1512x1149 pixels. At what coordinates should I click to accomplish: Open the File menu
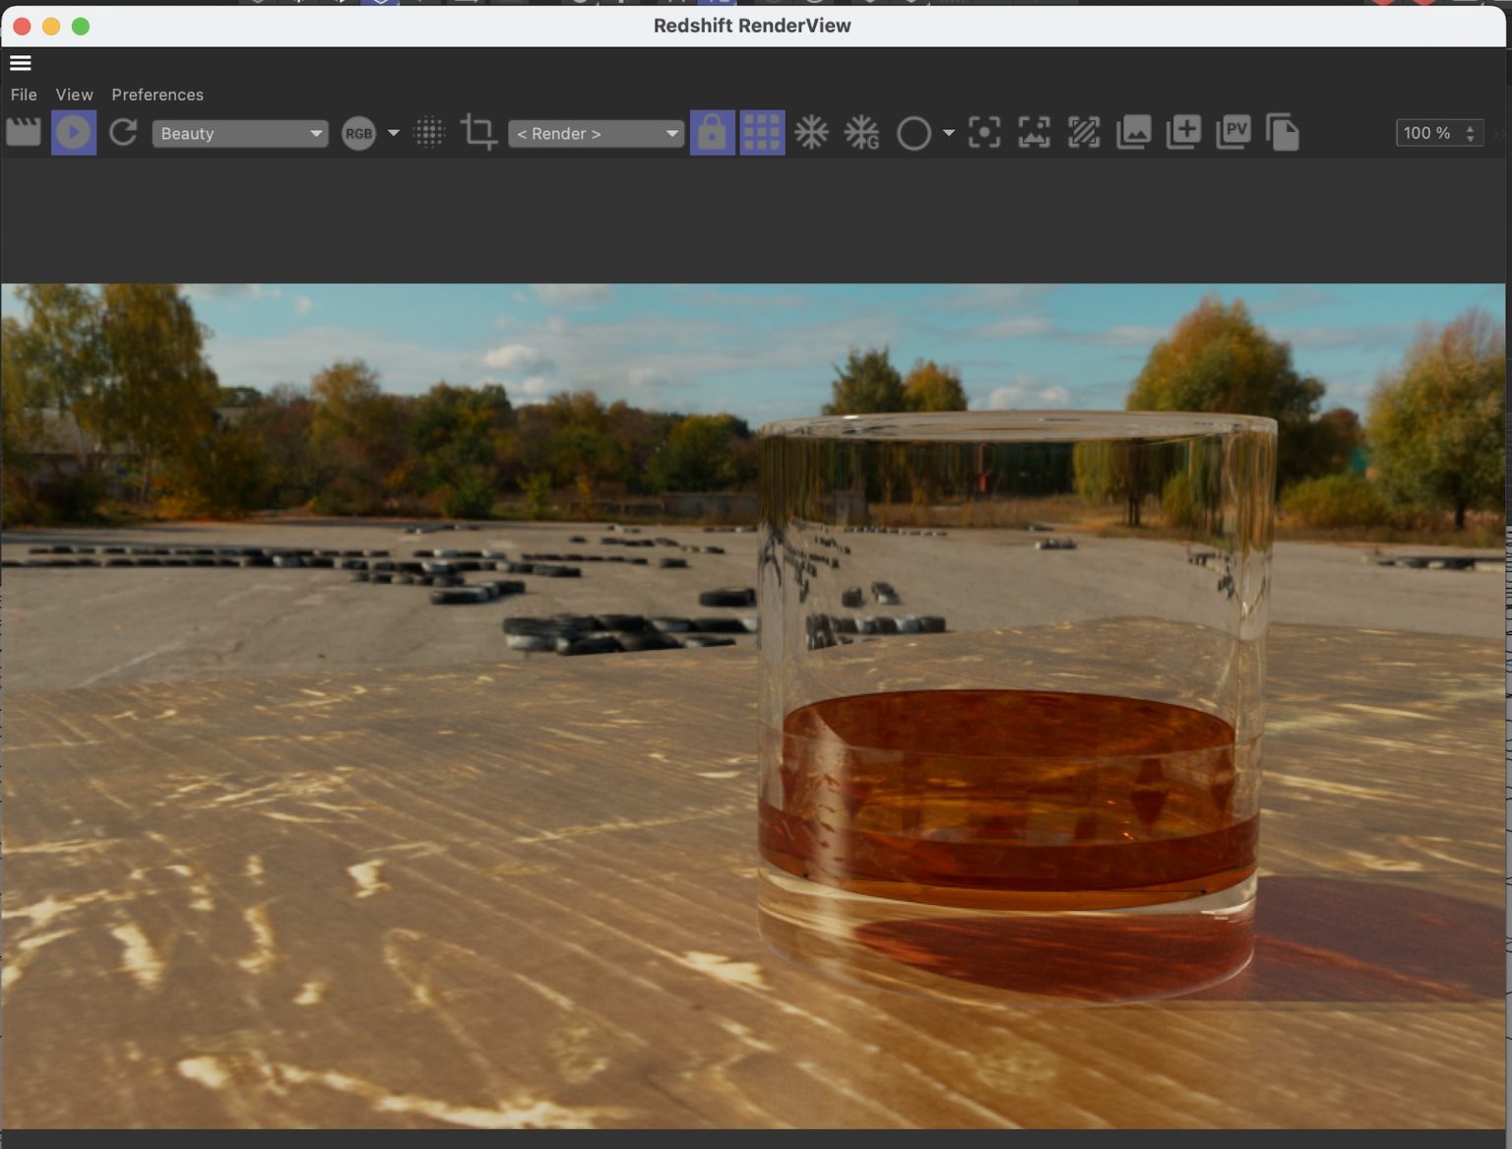23,95
